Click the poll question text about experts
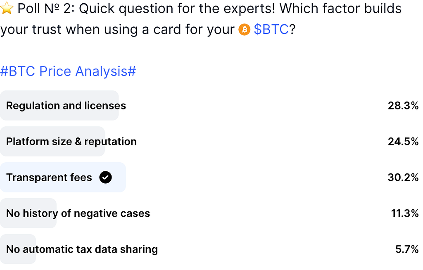The image size is (423, 270). pyautogui.click(x=201, y=19)
